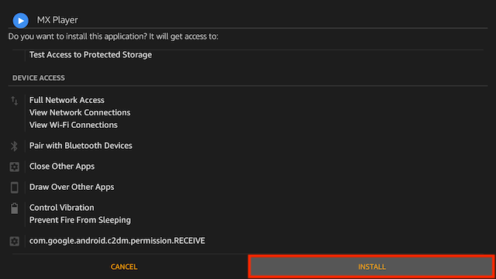Select the Control Vibration permission

click(62, 208)
